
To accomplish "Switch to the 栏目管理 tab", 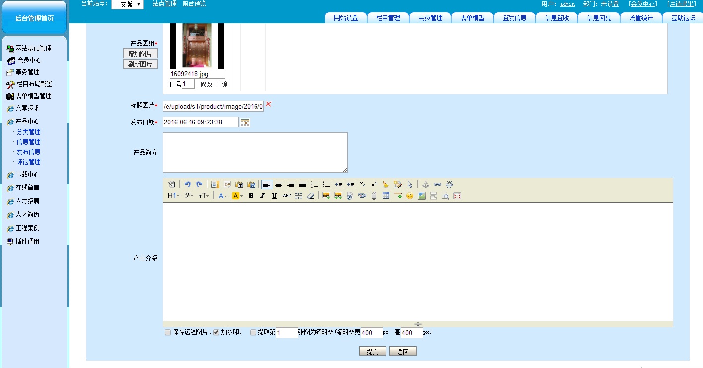I will coord(388,18).
